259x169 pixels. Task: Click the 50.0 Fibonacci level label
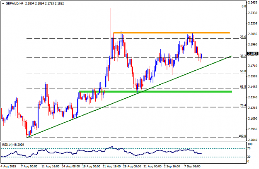click(x=243, y=71)
